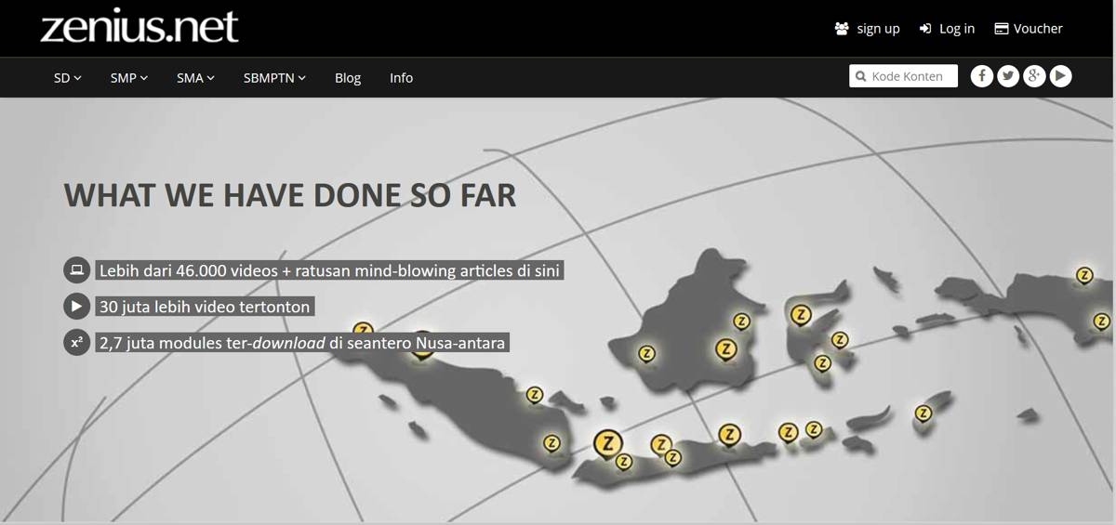Click the 2,7 juta modules text
1116x525 pixels.
[x=303, y=343]
